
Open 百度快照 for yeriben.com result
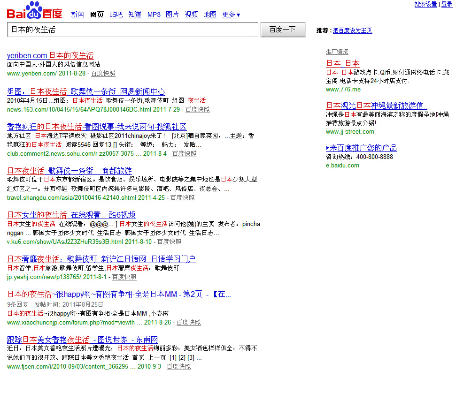pyautogui.click(x=103, y=73)
